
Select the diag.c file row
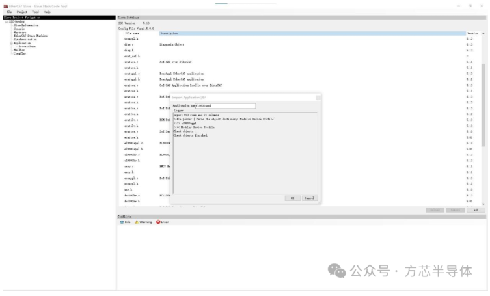[300, 45]
